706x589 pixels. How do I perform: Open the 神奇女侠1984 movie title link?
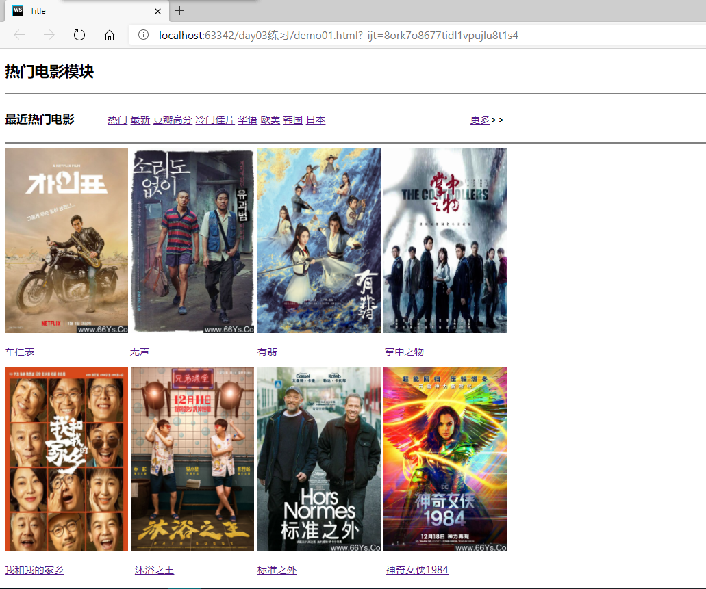coord(417,570)
